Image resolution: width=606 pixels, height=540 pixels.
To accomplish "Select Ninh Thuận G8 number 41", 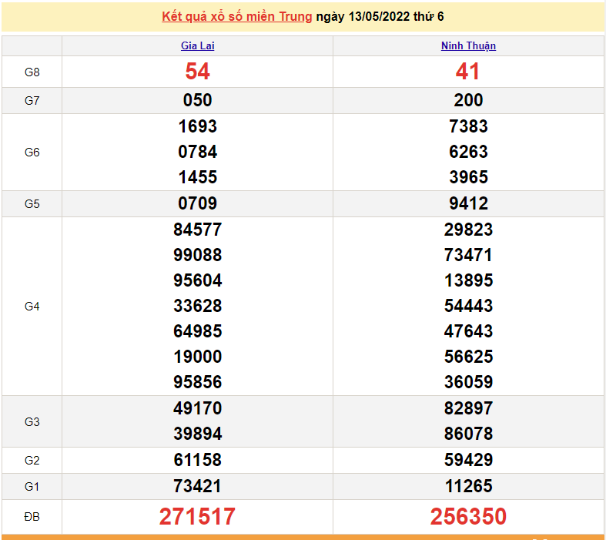I will (x=468, y=72).
